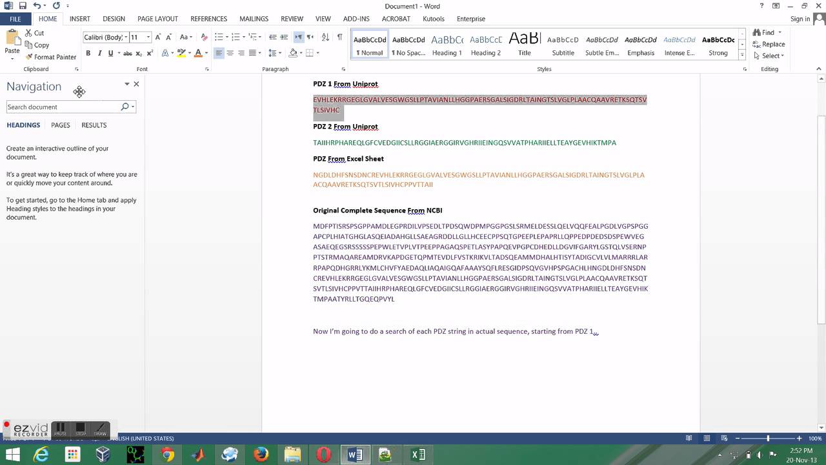Apply yellow text highlight color
The height and width of the screenshot is (465, 826).
coord(181,53)
